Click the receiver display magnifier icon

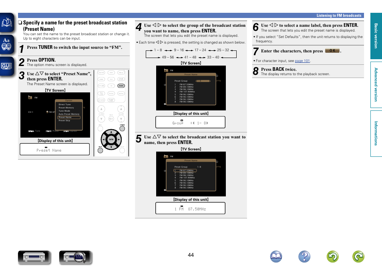tap(75, 257)
